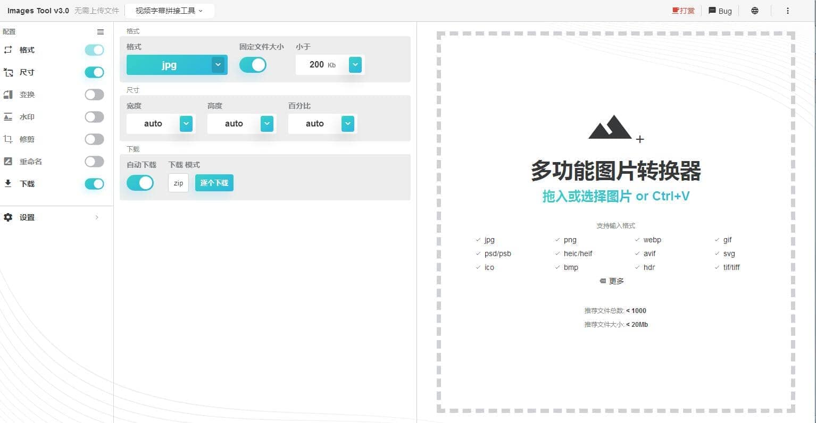Select the zip download mode button
816x423 pixels.
178,183
